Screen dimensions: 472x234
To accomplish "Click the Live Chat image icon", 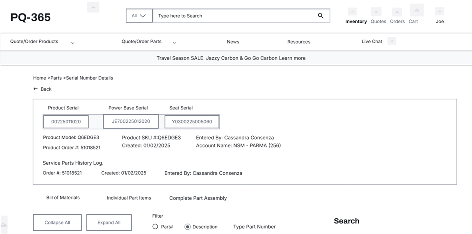I will tap(392, 41).
